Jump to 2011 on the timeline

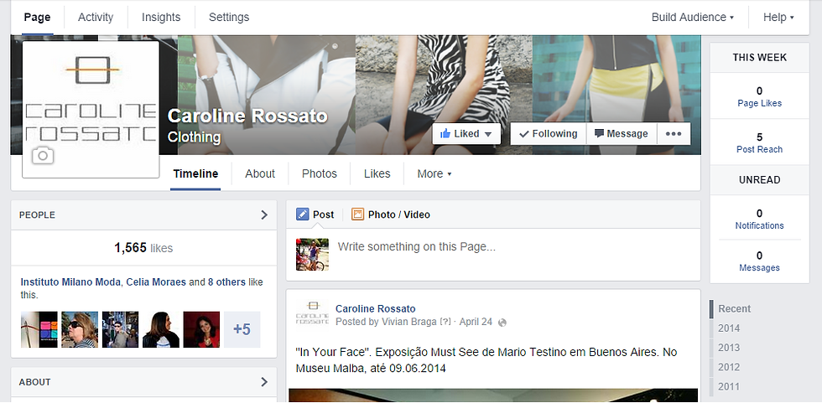point(729,386)
